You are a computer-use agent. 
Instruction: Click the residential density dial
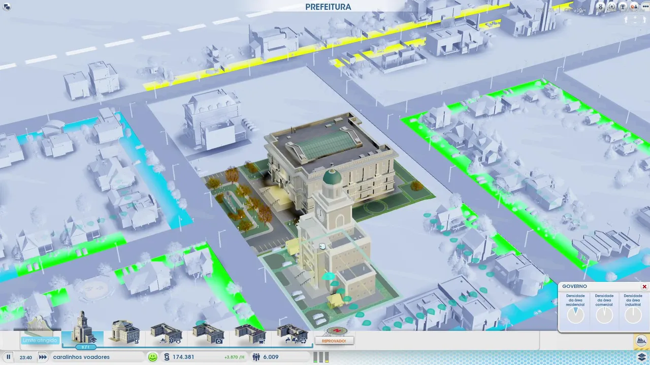(x=575, y=315)
